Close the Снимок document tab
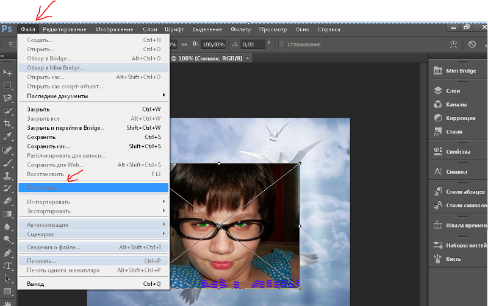This screenshot has width=488, height=306. [x=248, y=58]
